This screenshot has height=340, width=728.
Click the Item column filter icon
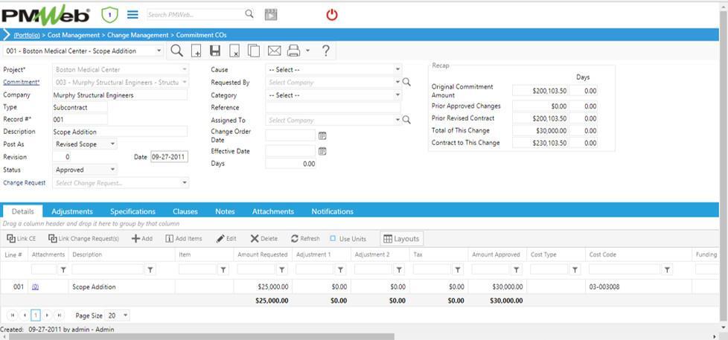point(223,269)
